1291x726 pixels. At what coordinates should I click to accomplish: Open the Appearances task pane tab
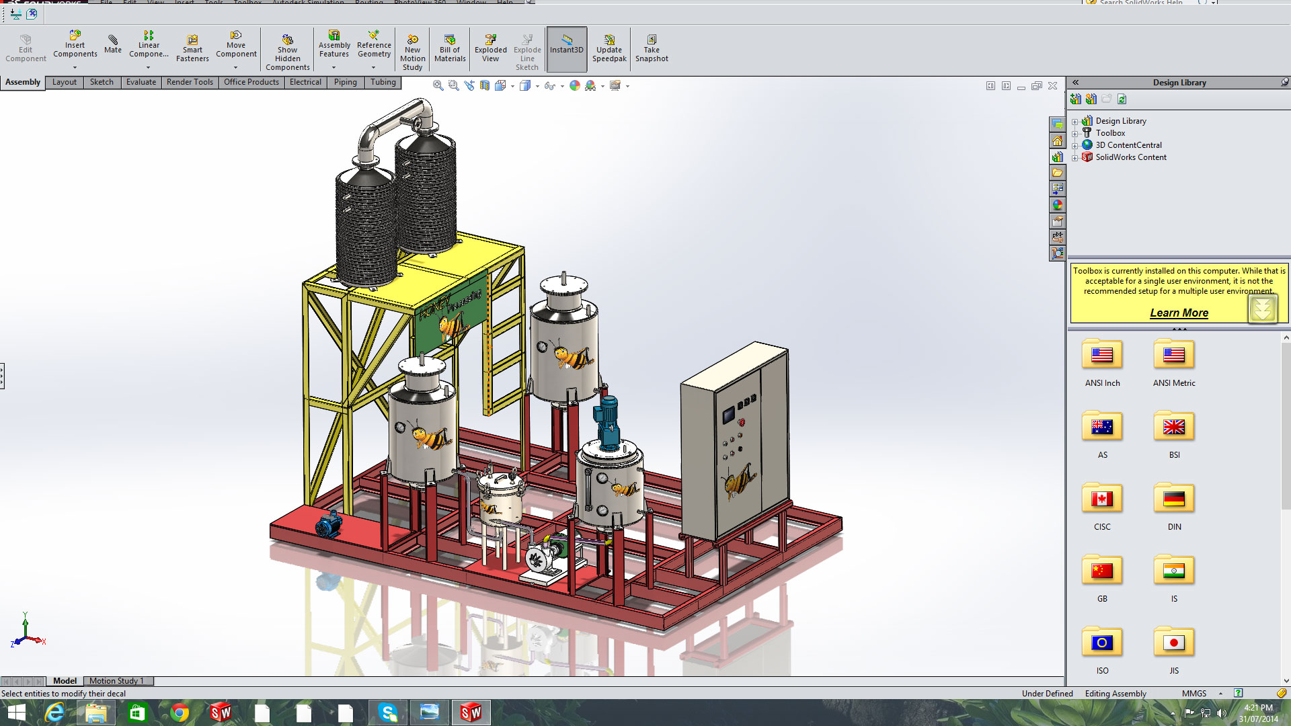tap(1058, 205)
